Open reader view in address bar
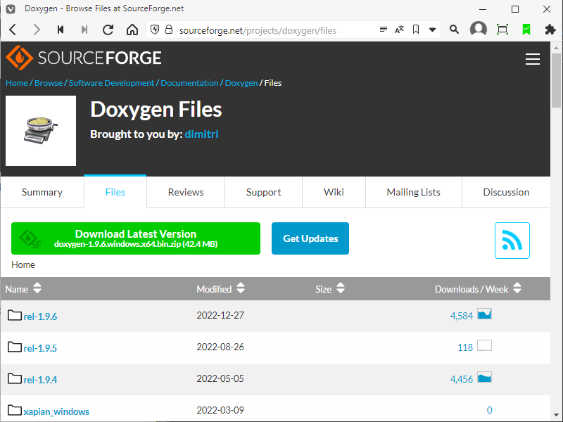Screen dimensions: 563x422 tap(384, 30)
